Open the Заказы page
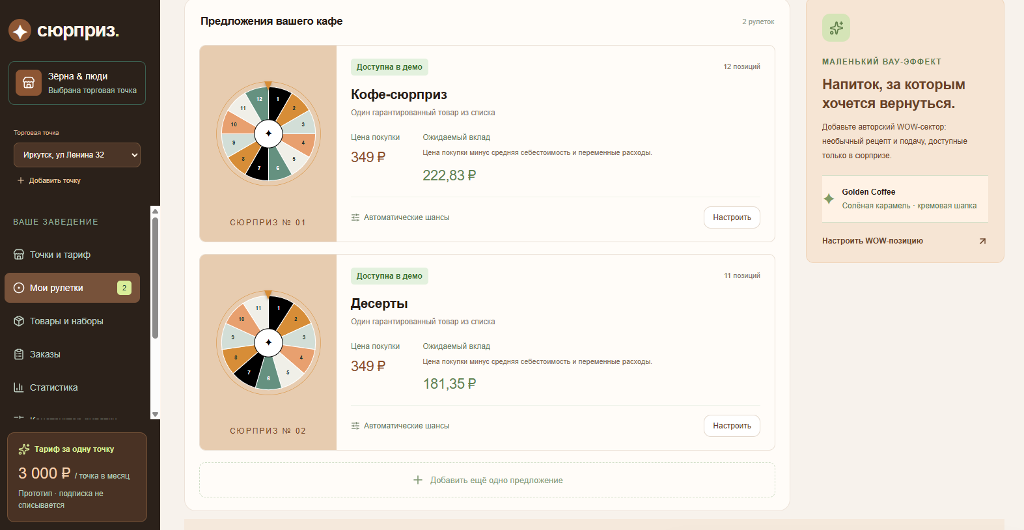Screen dimensions: 1024x530 [x=72, y=354]
